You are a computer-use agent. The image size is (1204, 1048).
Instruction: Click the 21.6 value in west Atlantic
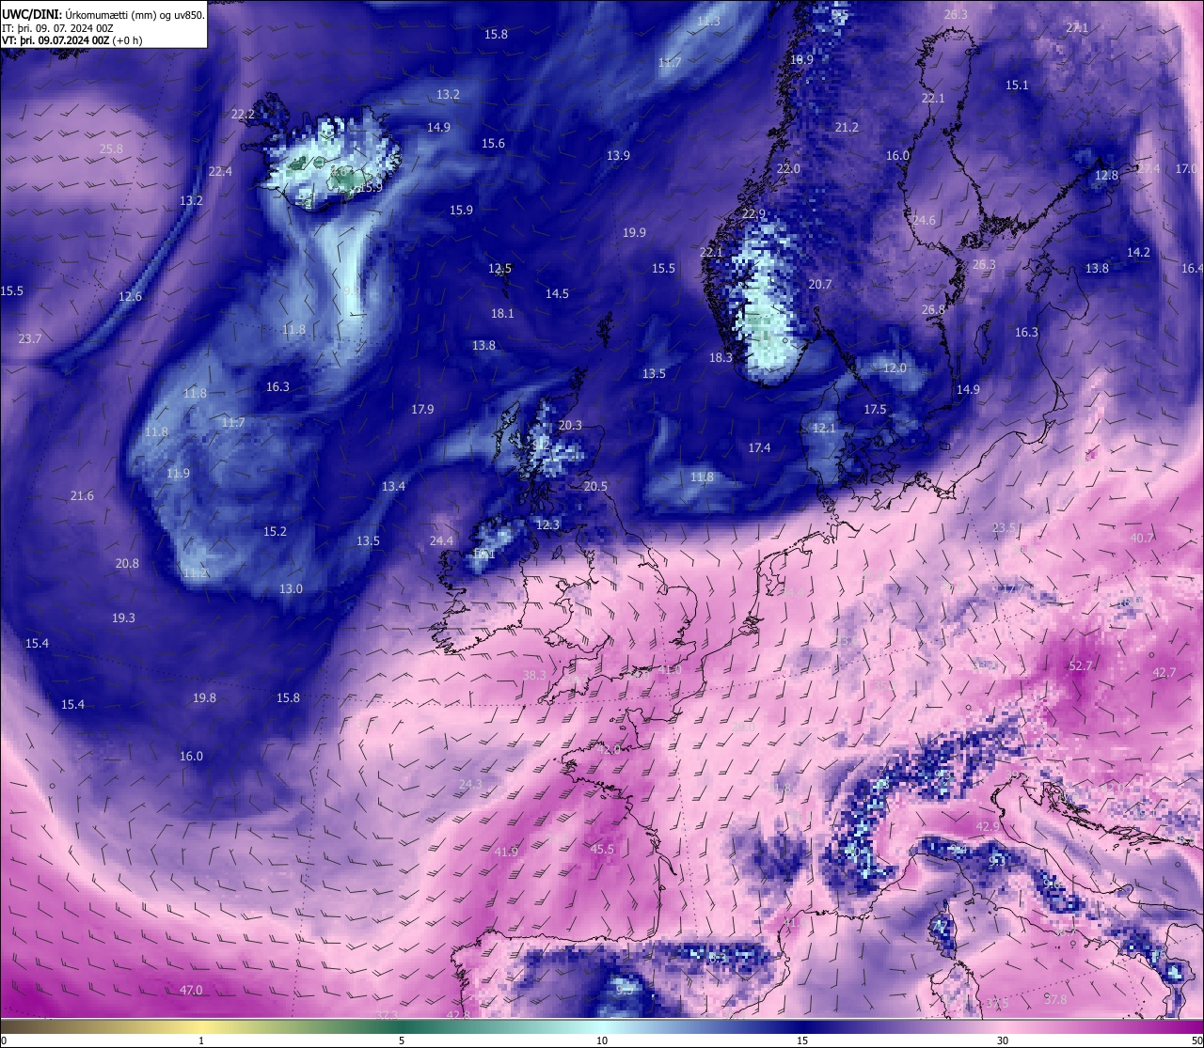pyautogui.click(x=82, y=496)
